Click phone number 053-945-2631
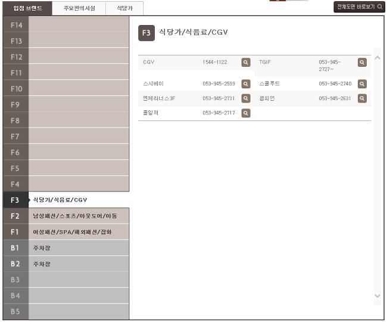Screen dimensions: 387x322 [x=335, y=98]
